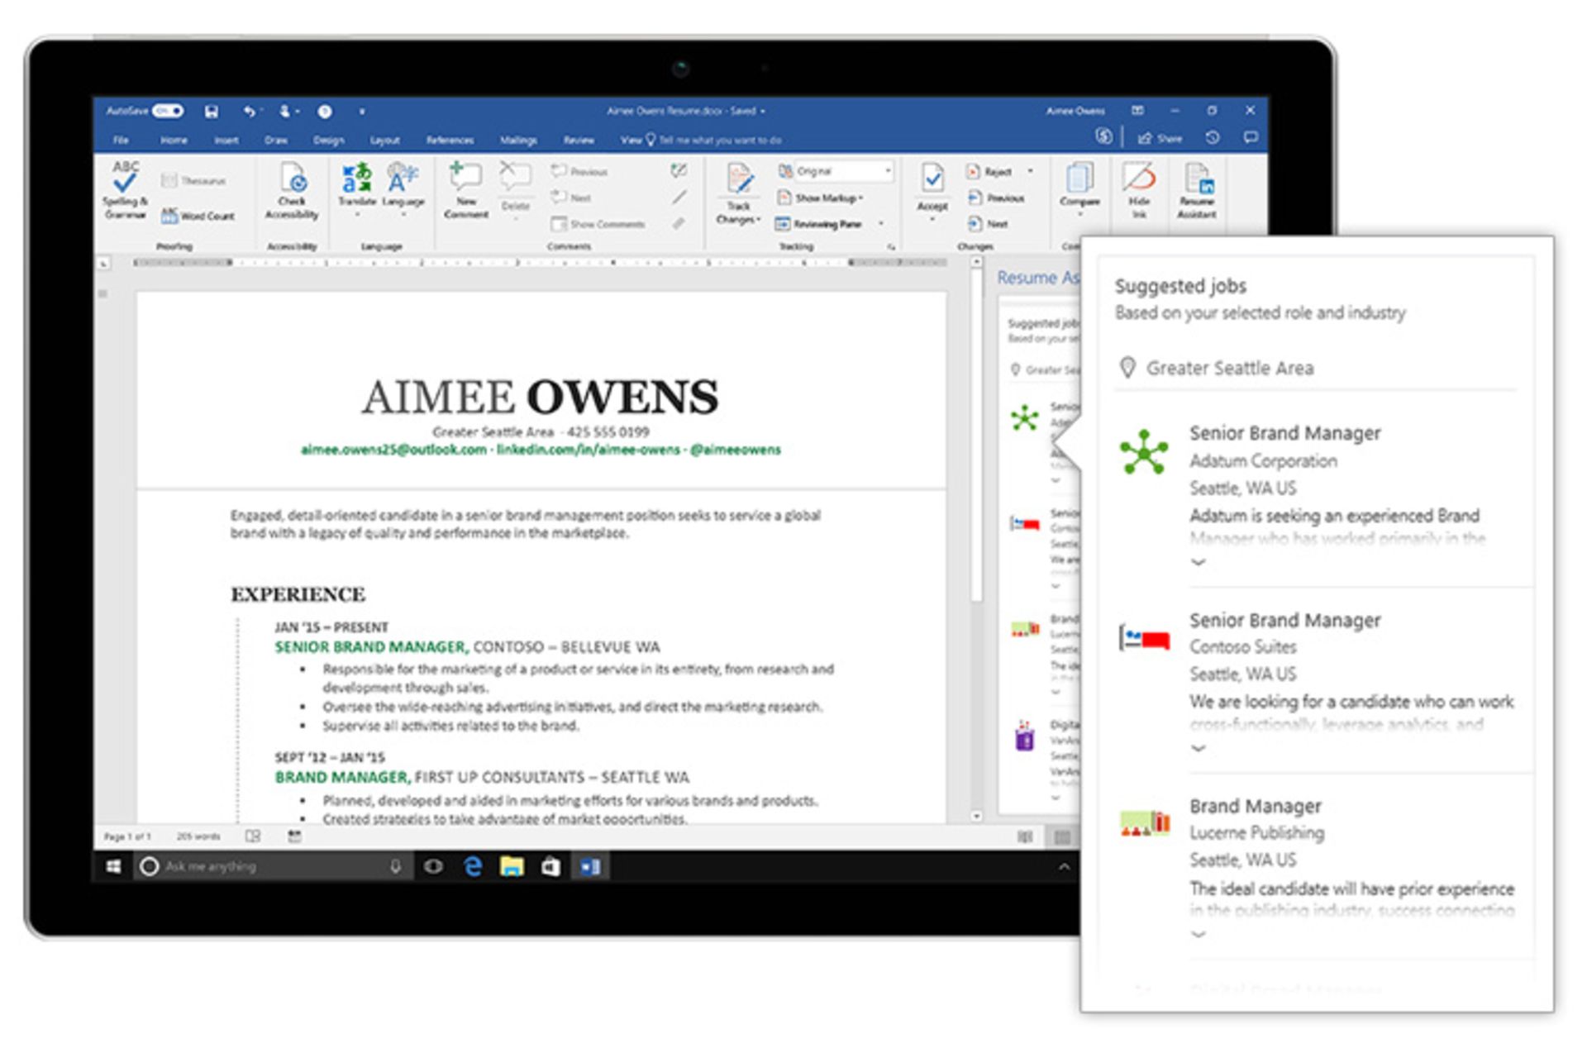Run Spelling & Grammar check

tap(125, 190)
